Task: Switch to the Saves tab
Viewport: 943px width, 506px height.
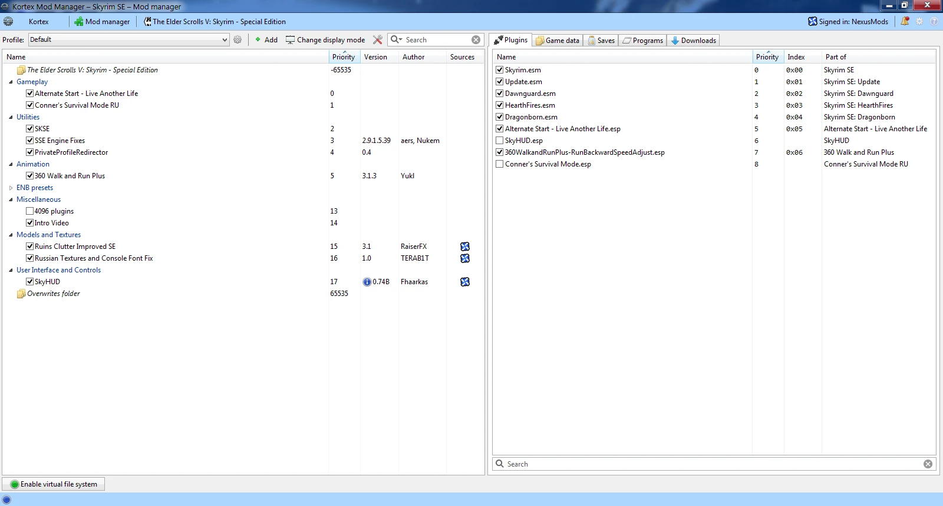Action: pos(601,41)
